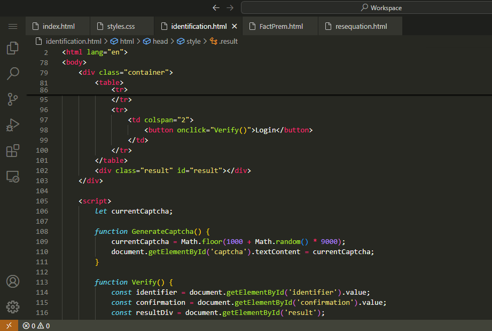This screenshot has height=331, width=492.
Task: Click the remote window status bar icon
Action: (x=9, y=326)
